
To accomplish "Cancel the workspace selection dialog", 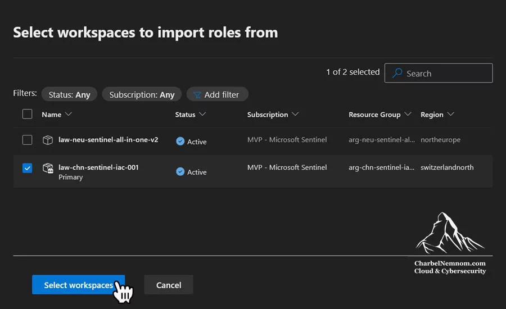I will pos(169,285).
